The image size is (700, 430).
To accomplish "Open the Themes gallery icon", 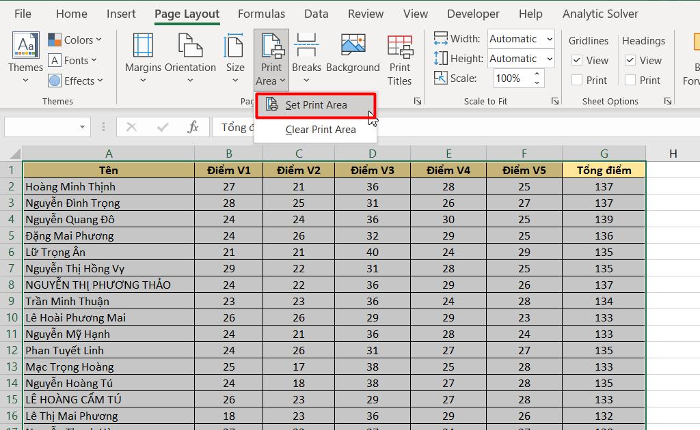I will 25,46.
